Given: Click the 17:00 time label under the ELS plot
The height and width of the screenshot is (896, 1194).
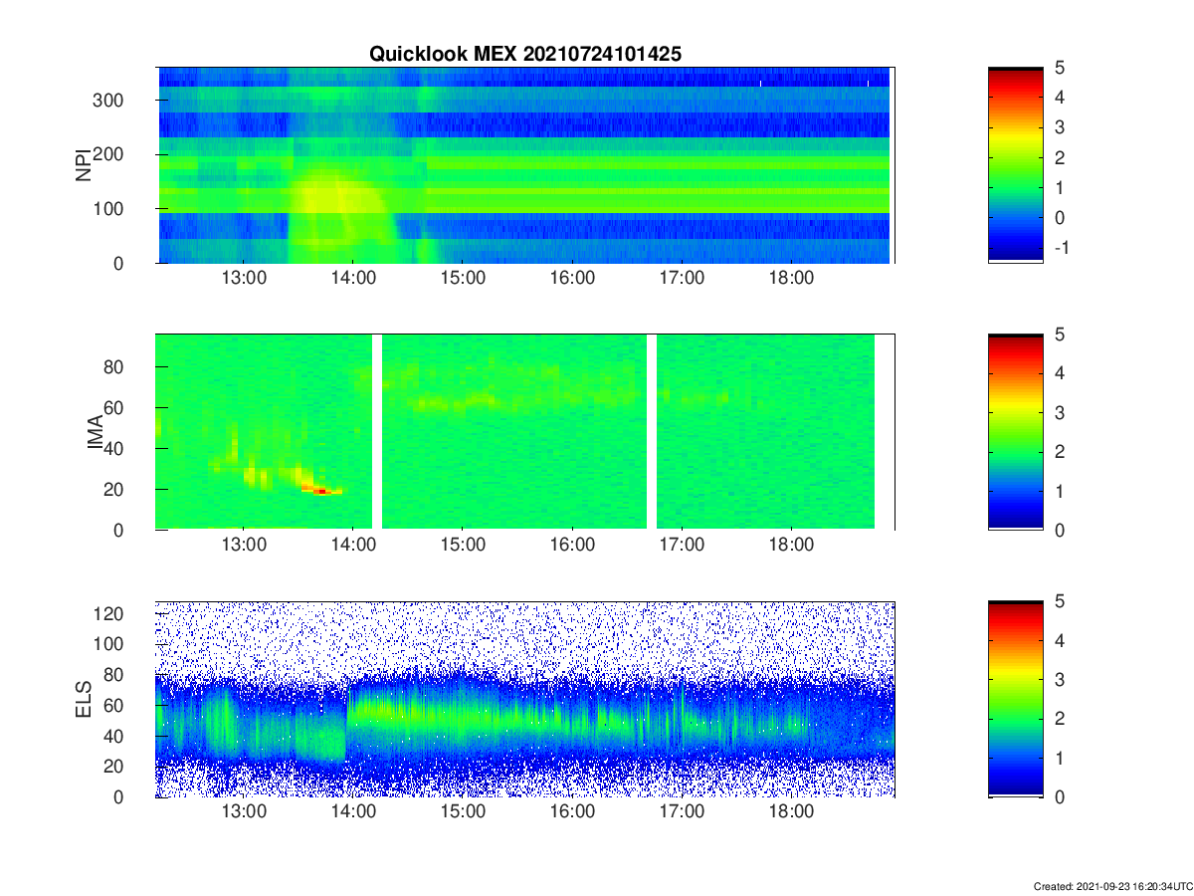Looking at the screenshot, I should (x=682, y=811).
